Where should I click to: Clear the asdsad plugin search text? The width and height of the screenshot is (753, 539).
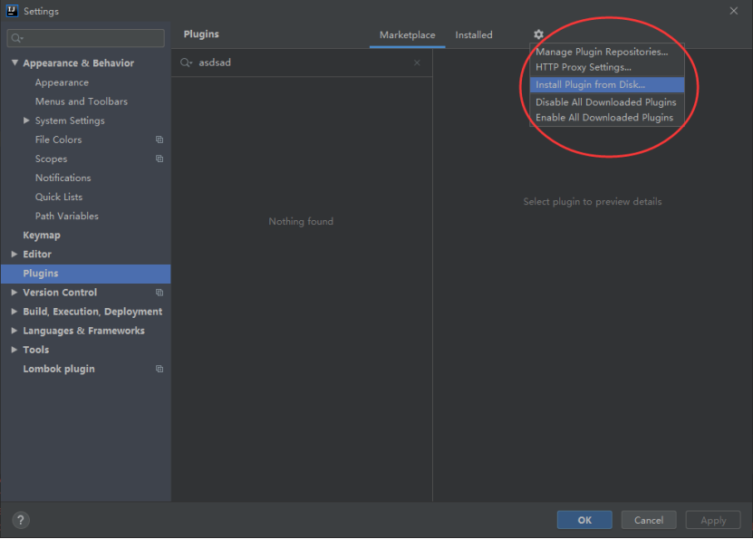click(417, 63)
